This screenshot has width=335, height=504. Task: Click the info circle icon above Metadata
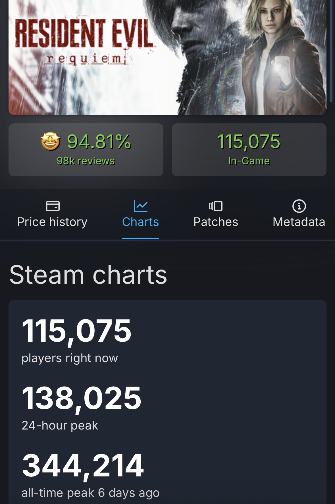click(299, 206)
